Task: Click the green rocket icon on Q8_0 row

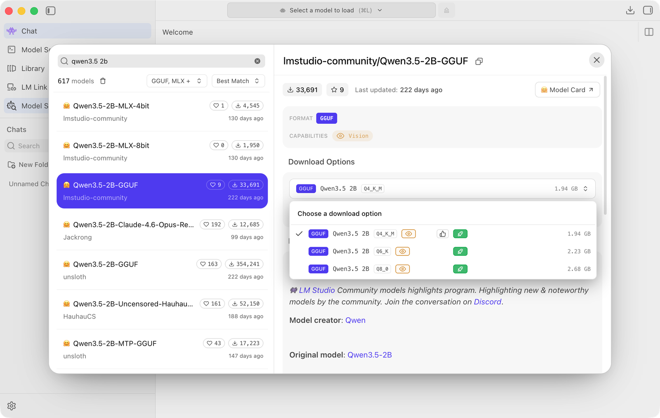Action: point(460,269)
